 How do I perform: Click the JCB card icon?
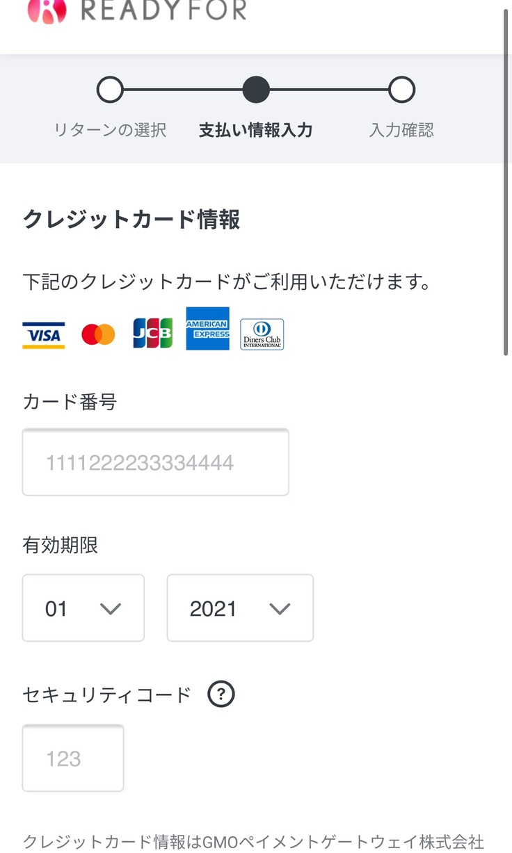[x=152, y=334]
